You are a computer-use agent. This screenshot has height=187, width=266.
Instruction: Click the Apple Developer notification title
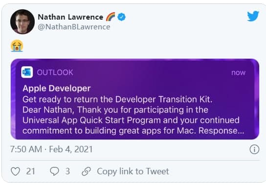click(57, 89)
